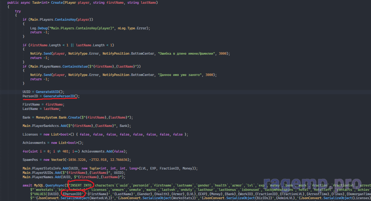Click the GenerateUUID() call
The height and width of the screenshot is (201, 371).
click(50, 92)
